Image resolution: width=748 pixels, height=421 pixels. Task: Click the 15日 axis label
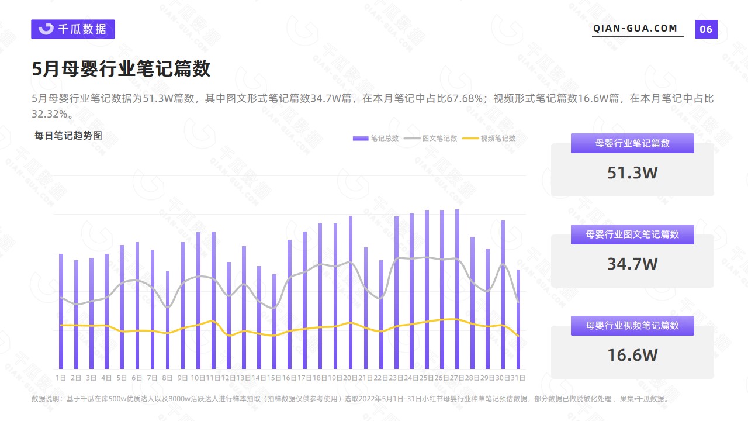(x=274, y=378)
